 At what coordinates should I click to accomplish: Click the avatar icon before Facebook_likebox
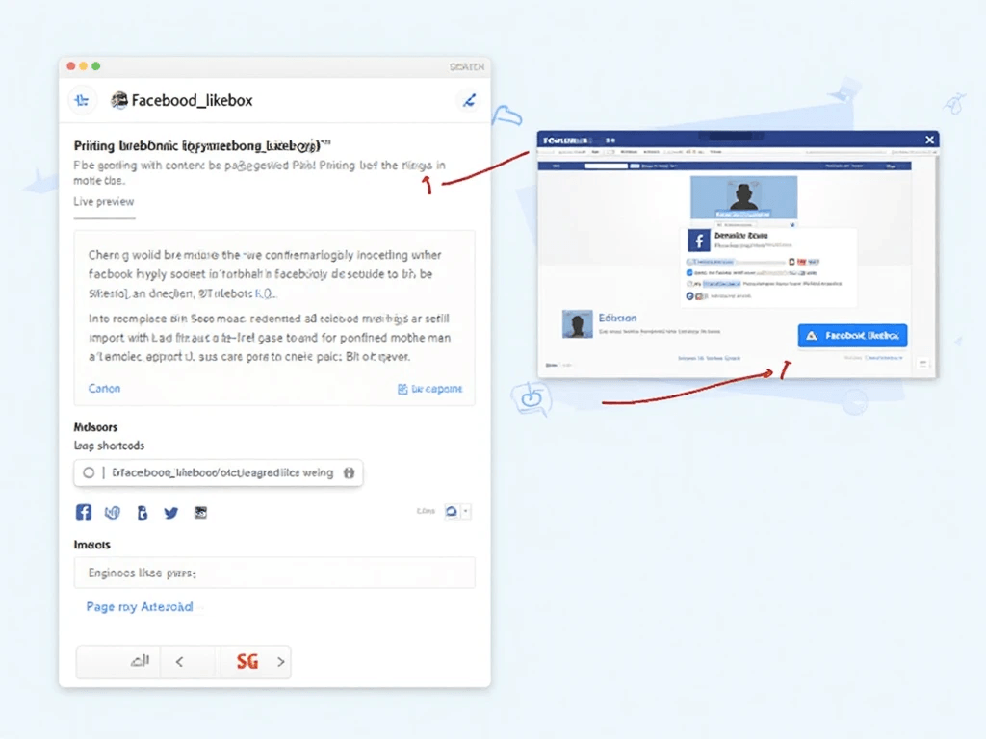pos(118,100)
